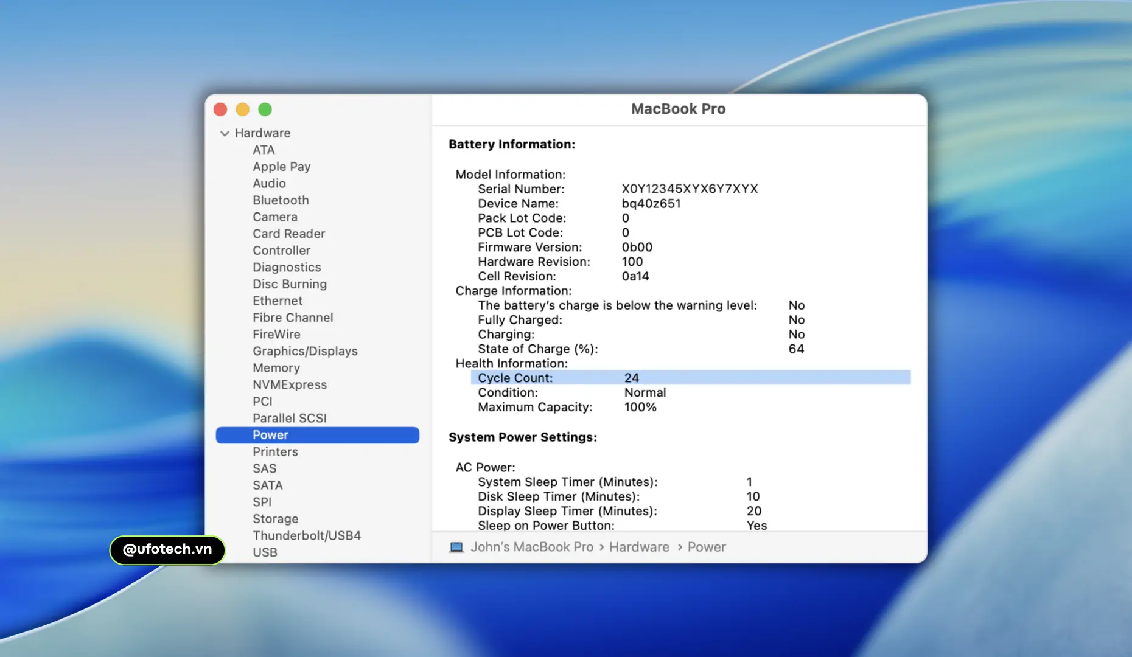This screenshot has height=657, width=1132.
Task: Click Cell Revision value 0a14
Action: (635, 276)
